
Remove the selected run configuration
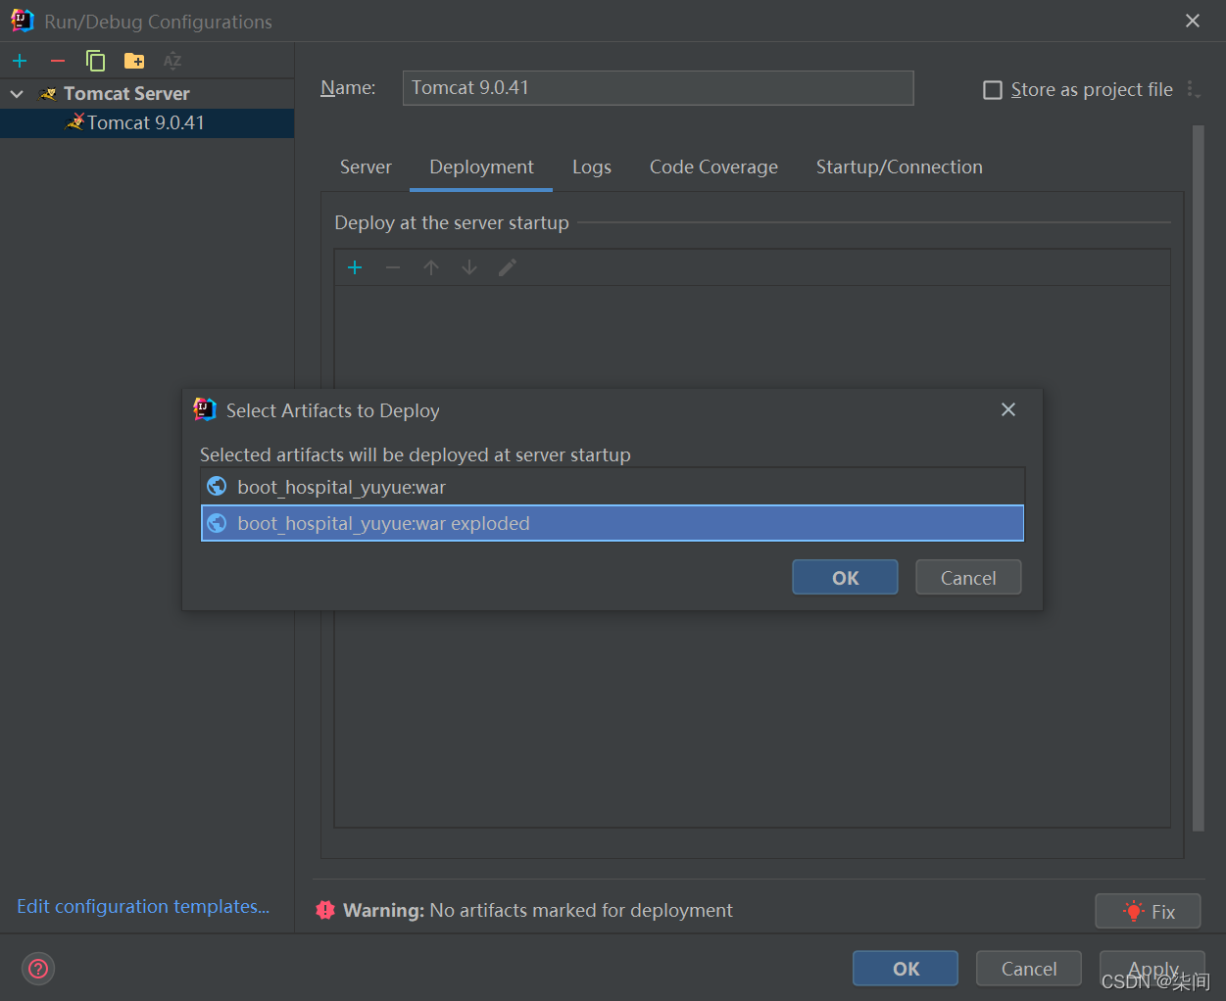(58, 61)
